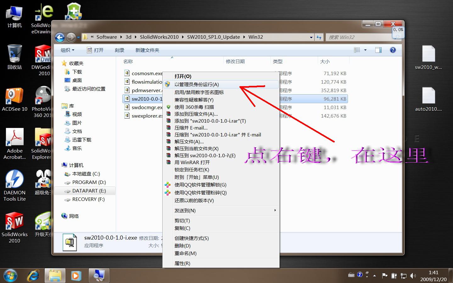This screenshot has width=453, height=283.
Task: Open the 计算机 desktop icon
Action: (x=14, y=16)
